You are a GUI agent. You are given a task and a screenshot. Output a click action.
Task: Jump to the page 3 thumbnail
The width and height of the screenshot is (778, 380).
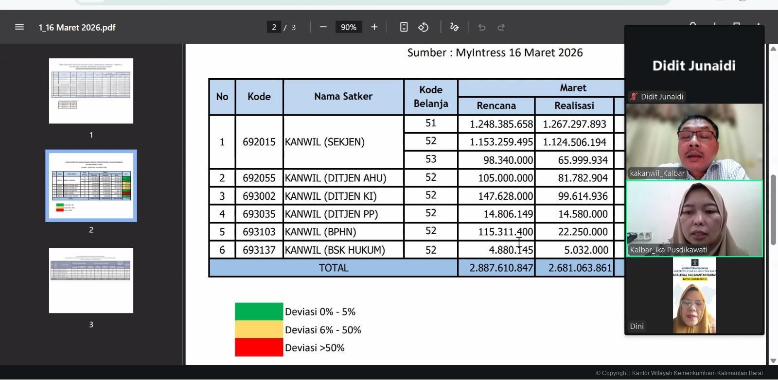[91, 280]
